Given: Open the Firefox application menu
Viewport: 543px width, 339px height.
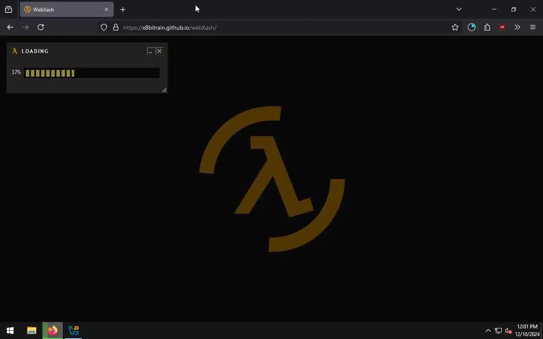Looking at the screenshot, I should (533, 27).
